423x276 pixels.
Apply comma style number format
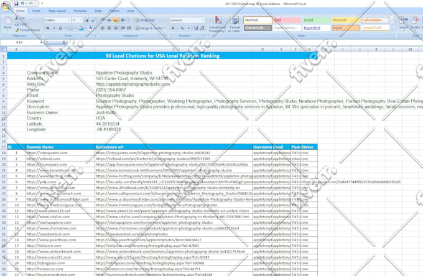(189, 28)
